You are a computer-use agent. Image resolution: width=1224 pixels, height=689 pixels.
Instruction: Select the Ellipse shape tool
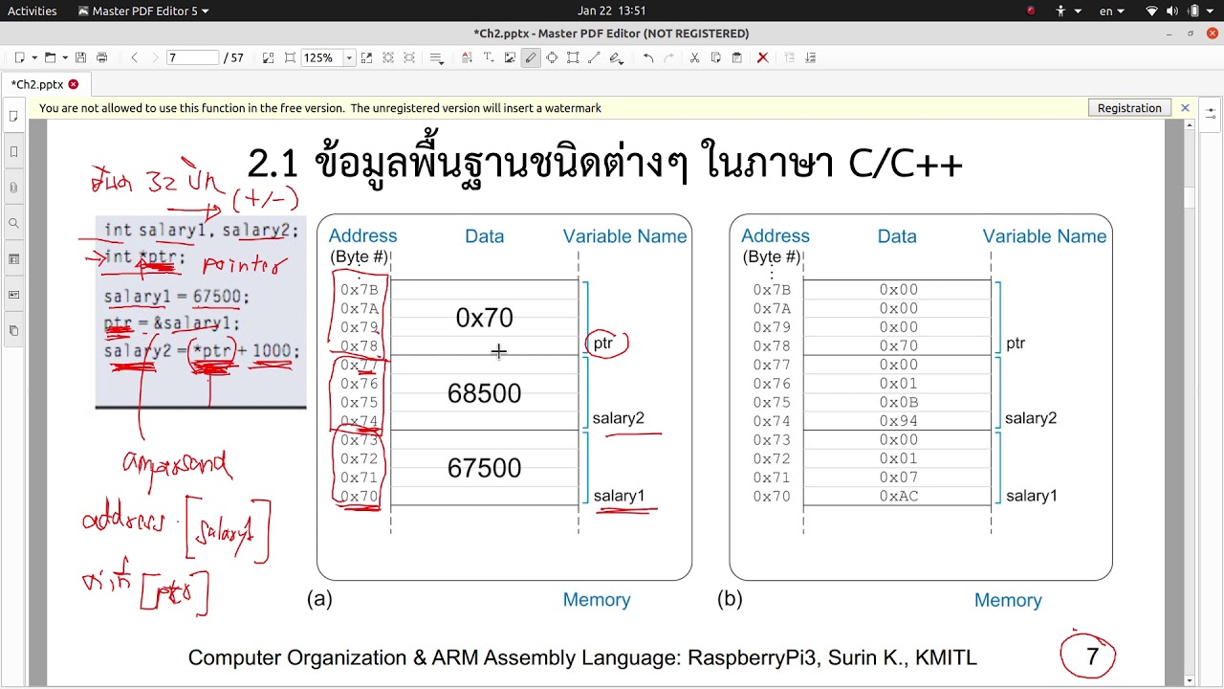552,57
